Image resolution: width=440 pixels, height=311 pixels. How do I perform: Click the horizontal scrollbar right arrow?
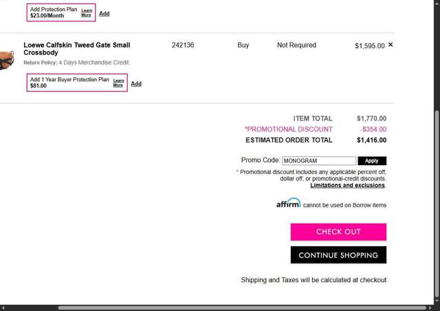(x=430, y=308)
